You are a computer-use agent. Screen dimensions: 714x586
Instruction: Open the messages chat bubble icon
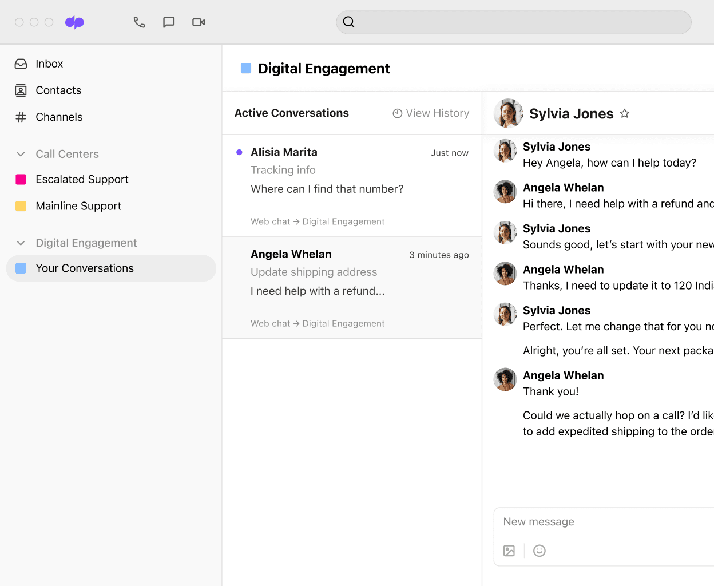(x=169, y=22)
